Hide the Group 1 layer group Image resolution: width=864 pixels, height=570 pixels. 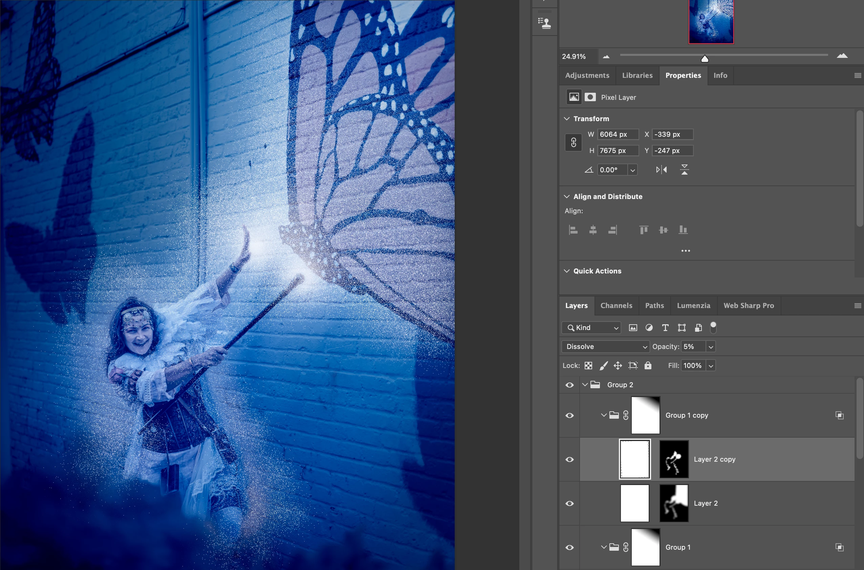point(569,547)
